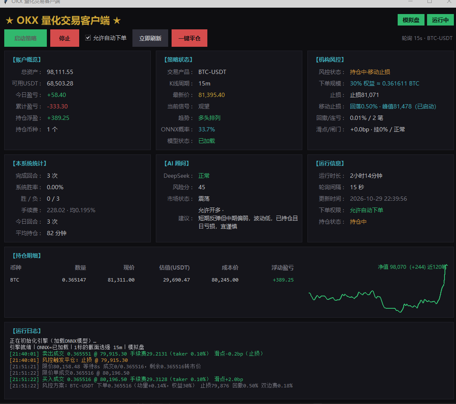Image resolution: width=456 pixels, height=404 pixels.
Task: Click the 轮询 15s · BTC-USDT label
Action: coord(427,38)
